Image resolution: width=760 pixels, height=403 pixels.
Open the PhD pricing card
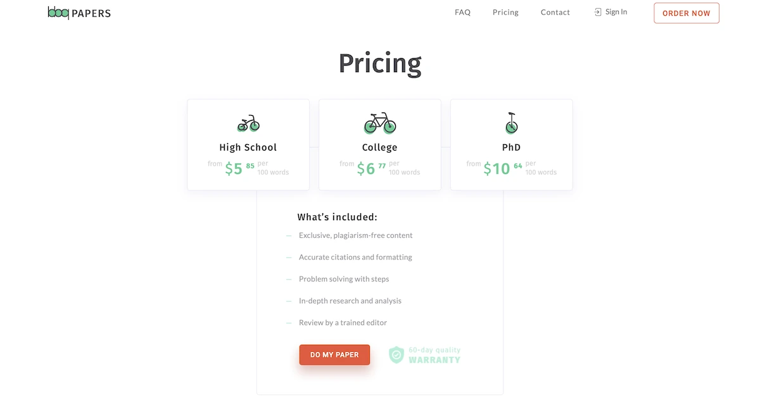[511, 144]
